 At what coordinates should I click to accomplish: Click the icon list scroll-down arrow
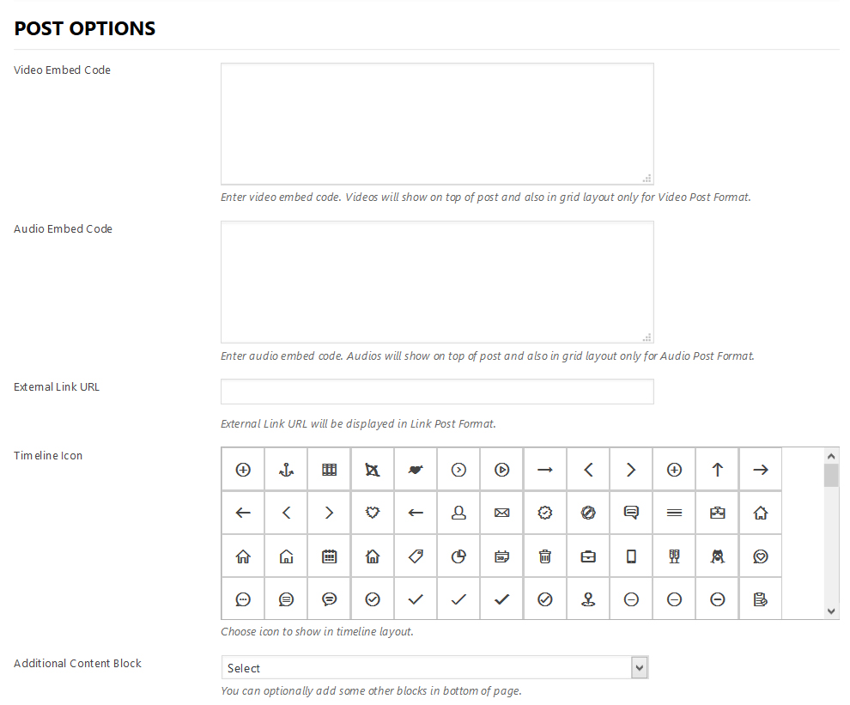pyautogui.click(x=831, y=611)
